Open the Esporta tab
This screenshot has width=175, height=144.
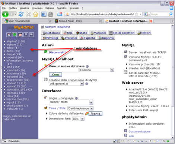87,38
